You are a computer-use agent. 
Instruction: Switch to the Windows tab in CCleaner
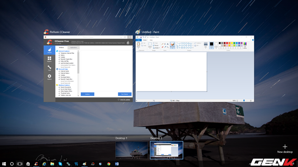[61, 47]
